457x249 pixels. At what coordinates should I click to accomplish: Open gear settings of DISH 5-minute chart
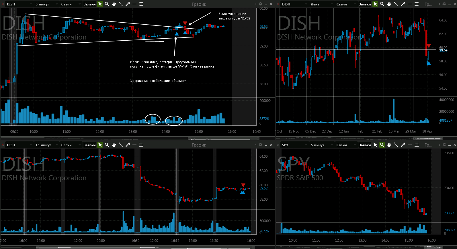[261, 4]
